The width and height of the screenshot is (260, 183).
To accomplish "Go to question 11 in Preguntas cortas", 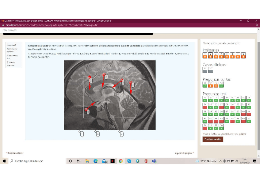I will [205, 84].
